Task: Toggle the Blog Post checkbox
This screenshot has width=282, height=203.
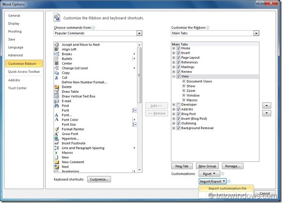Action: [178, 114]
